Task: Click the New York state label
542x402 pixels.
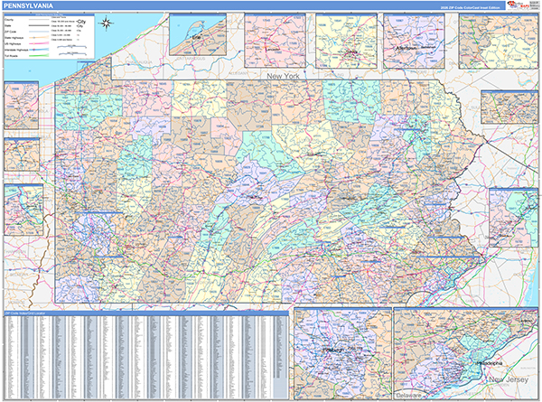Action: [283, 76]
